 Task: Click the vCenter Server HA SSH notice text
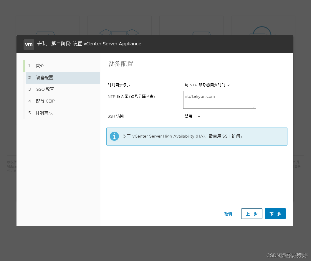point(183,136)
